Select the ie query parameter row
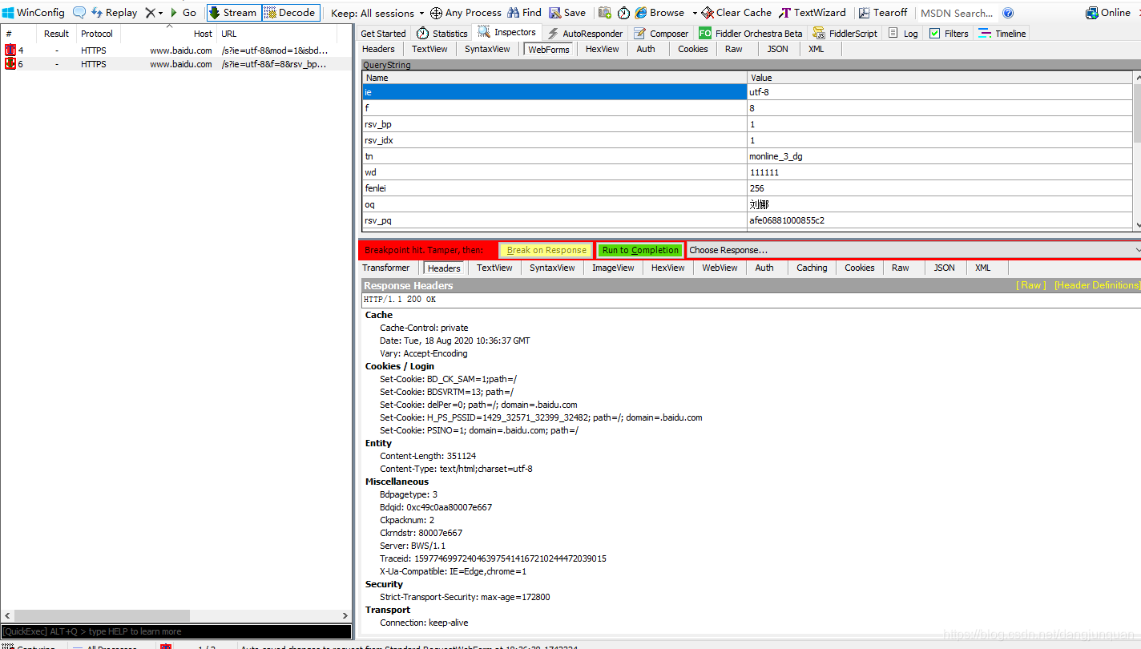This screenshot has width=1141, height=649. point(747,92)
